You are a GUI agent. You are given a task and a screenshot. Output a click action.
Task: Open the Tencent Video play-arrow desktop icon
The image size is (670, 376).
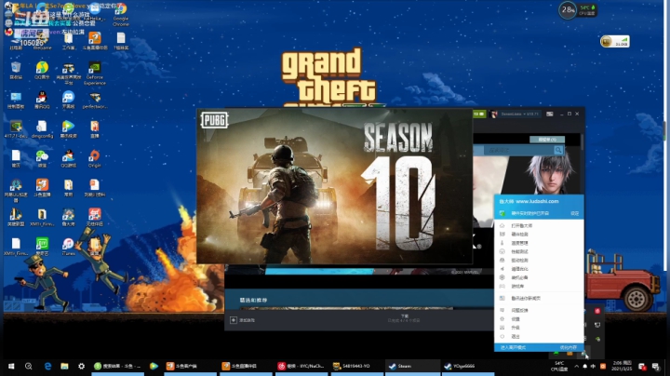pyautogui.click(x=68, y=129)
